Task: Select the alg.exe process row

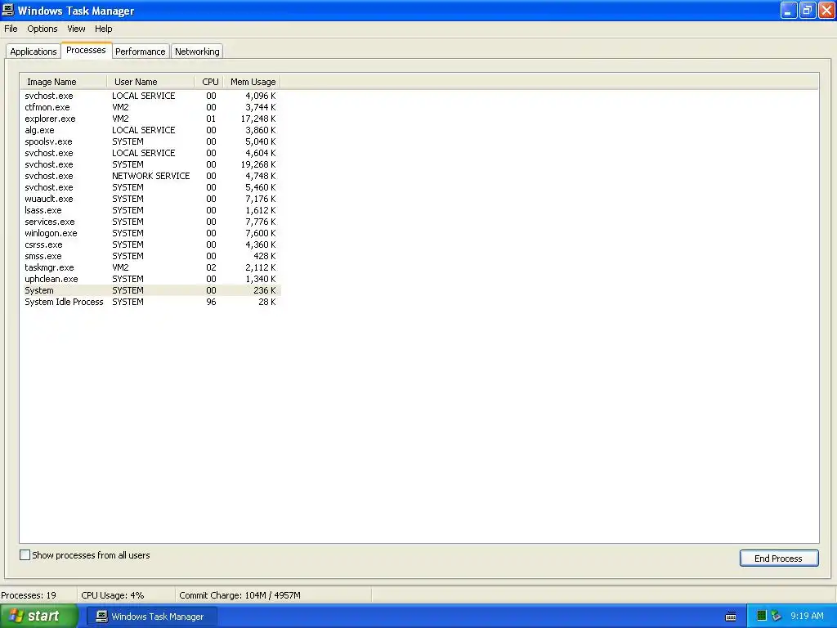Action: (150, 130)
